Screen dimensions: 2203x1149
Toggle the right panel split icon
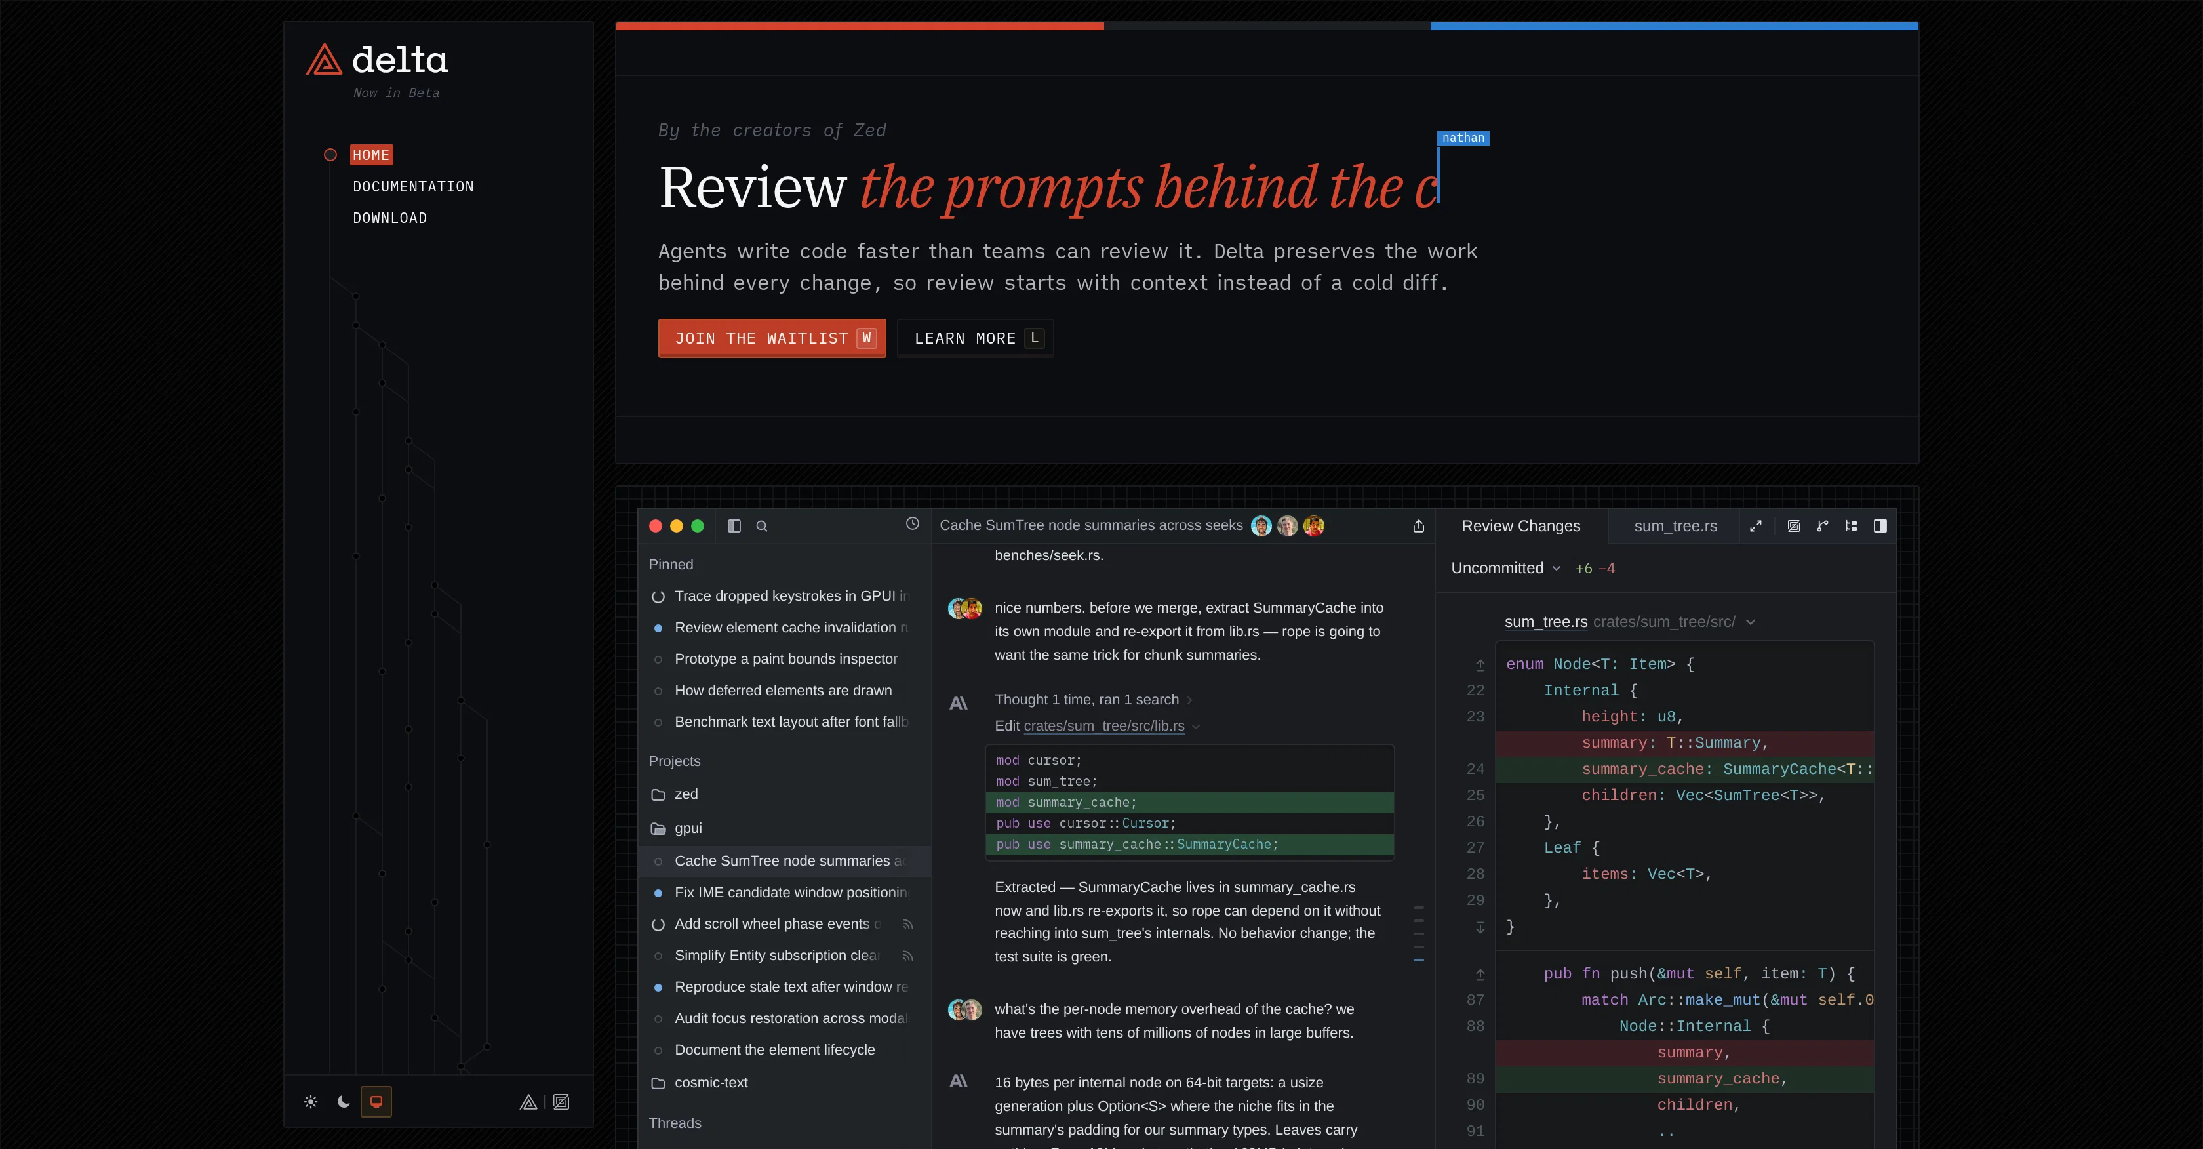point(1880,526)
